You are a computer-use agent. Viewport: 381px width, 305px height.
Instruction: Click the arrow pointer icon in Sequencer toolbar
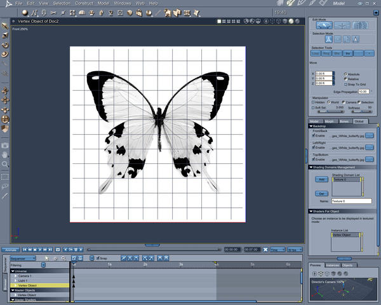pos(47,259)
